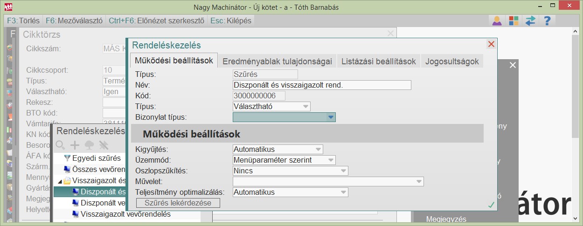Image resolution: width=583 pixels, height=226 pixels.
Task: Collapse the Visszaigazolt és tree node
Action: click(59, 181)
